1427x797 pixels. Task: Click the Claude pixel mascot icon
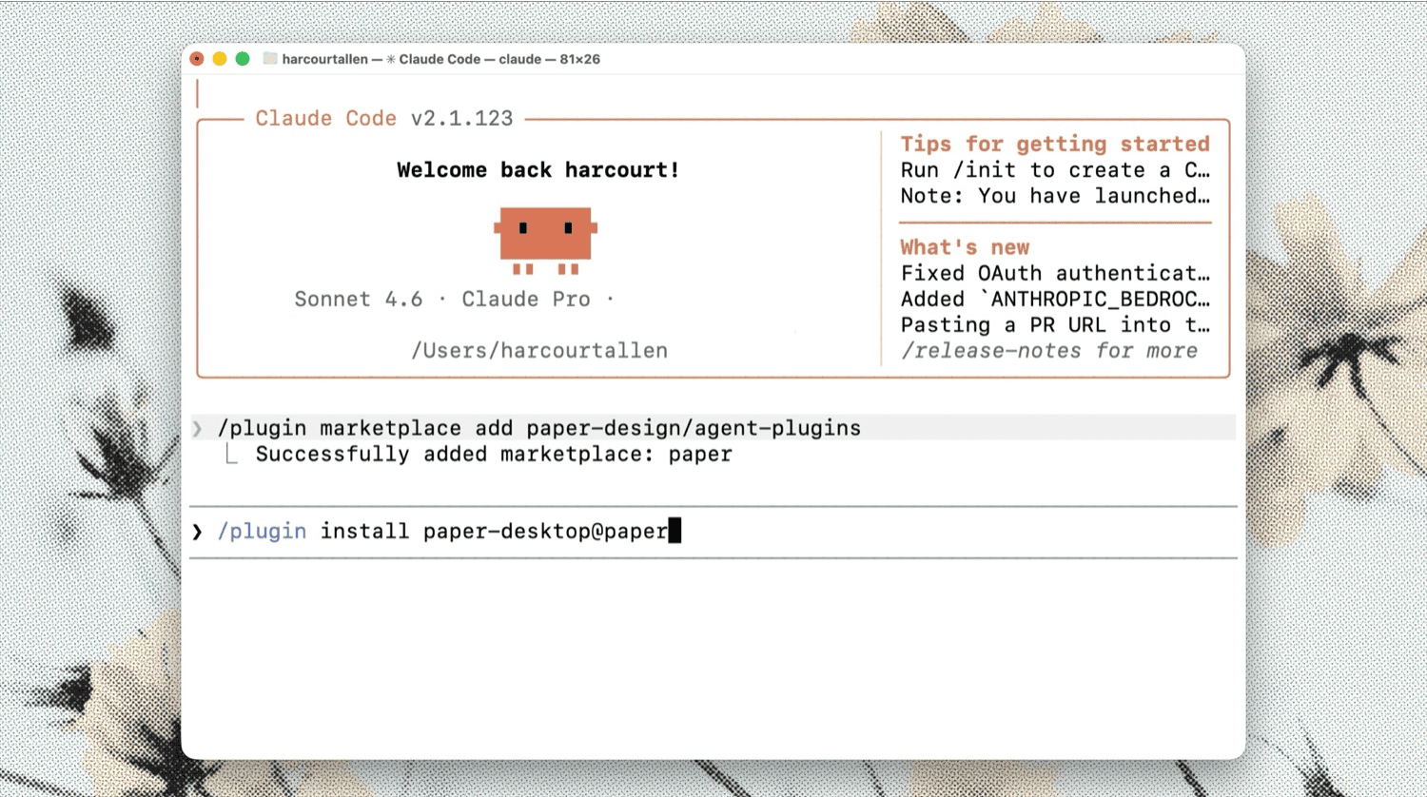tap(545, 241)
